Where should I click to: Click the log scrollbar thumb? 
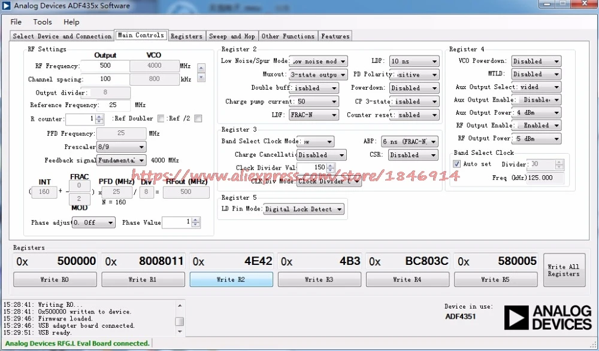tap(180, 321)
